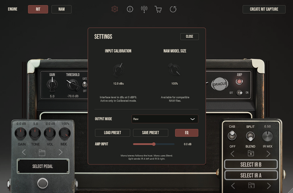
Task: Flip the SPLIT/BLEND switch
Action: point(250,137)
